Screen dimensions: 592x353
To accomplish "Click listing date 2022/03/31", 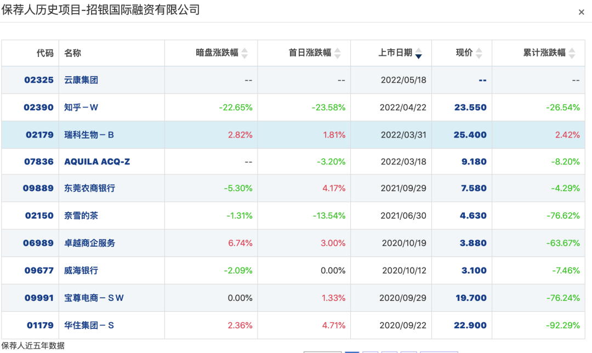I will coord(403,135).
